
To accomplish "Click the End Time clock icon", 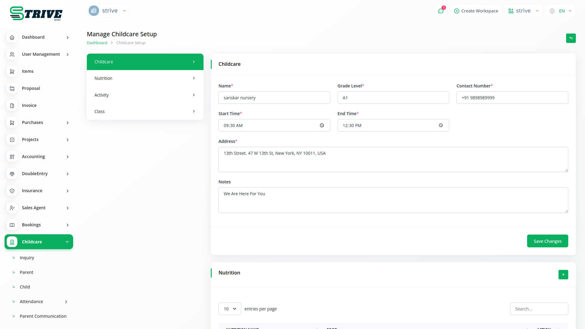I will pos(441,126).
